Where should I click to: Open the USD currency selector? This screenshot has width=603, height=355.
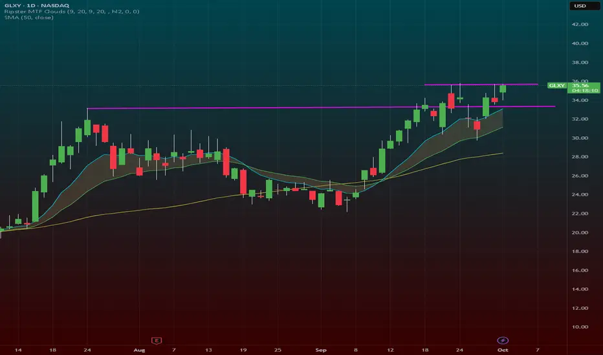(580, 6)
